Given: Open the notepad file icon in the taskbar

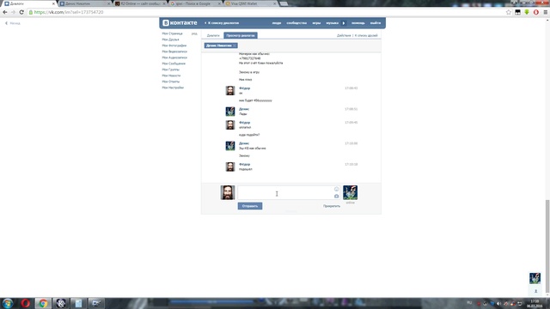Looking at the screenshot, I should click(78, 303).
